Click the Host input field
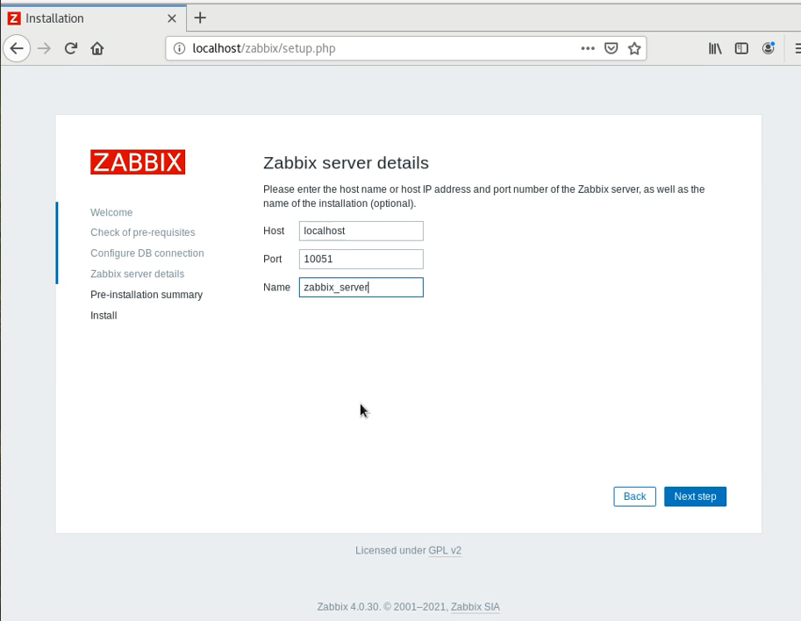 click(x=361, y=231)
